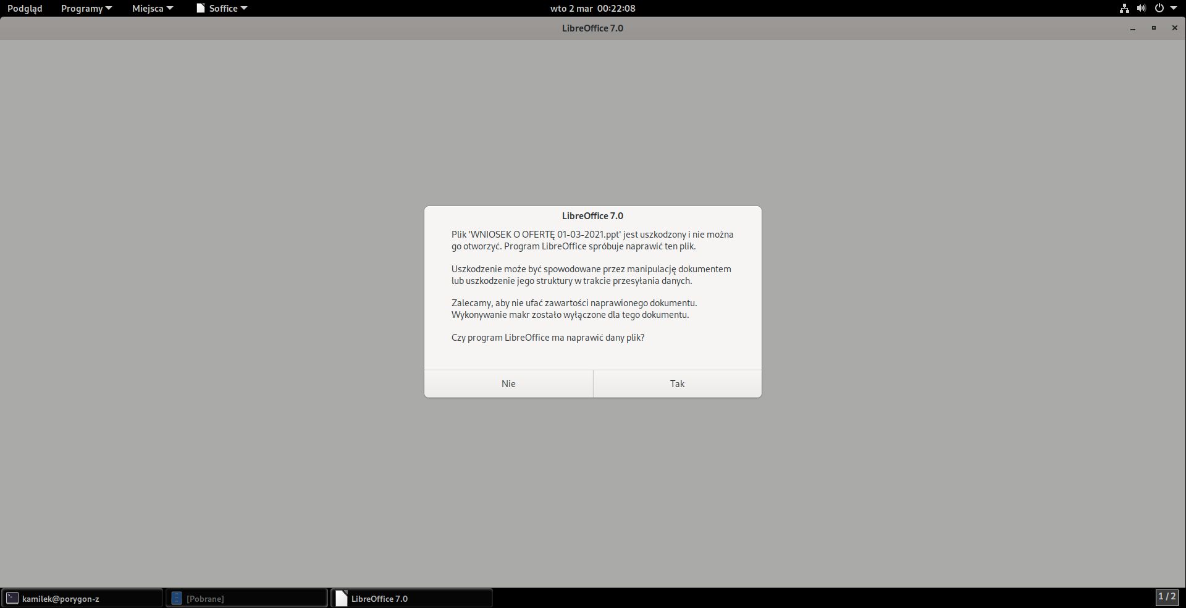Open the Podgląd activities overview
This screenshot has width=1186, height=608.
[x=25, y=9]
